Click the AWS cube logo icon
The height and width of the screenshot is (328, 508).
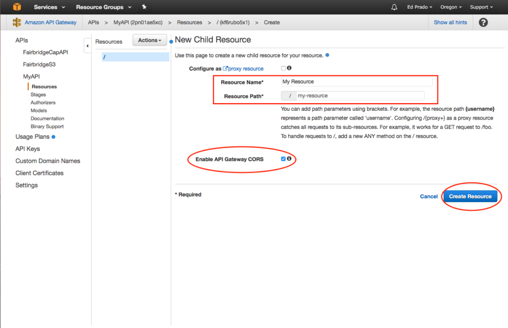pos(17,7)
